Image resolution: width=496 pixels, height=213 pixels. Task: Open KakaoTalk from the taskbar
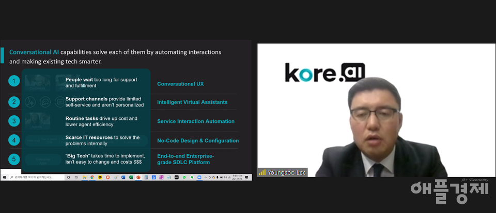click(x=100, y=177)
